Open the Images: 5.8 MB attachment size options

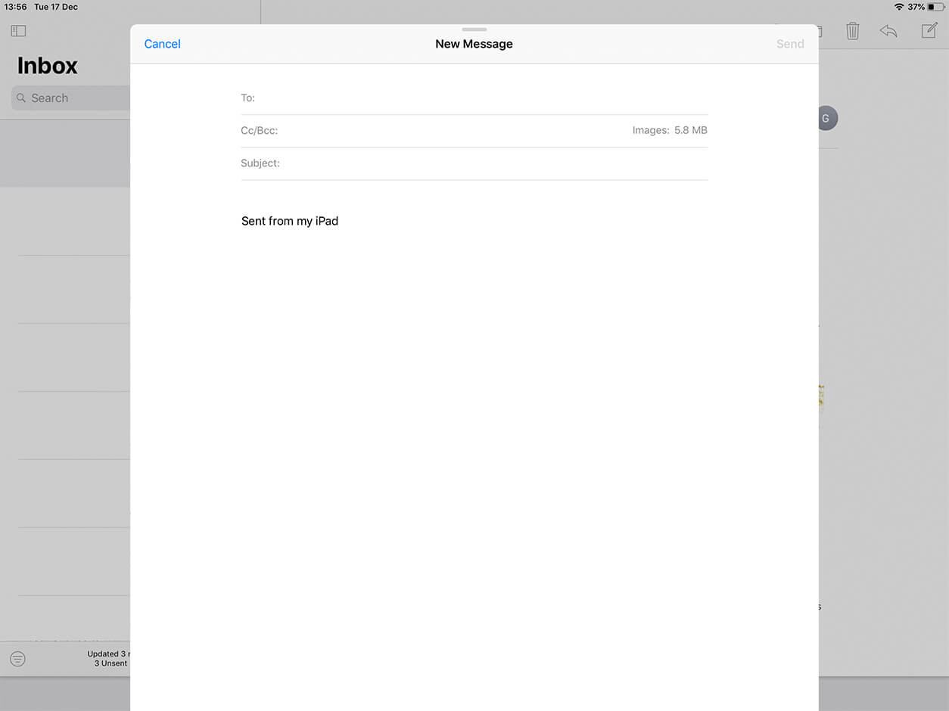click(669, 130)
